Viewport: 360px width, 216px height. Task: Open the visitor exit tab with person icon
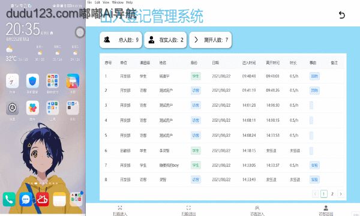coord(326,211)
